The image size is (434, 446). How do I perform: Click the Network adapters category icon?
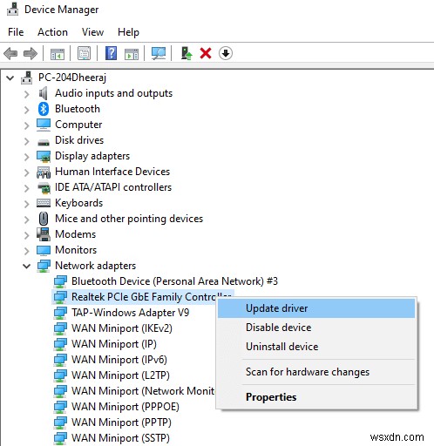point(44,266)
